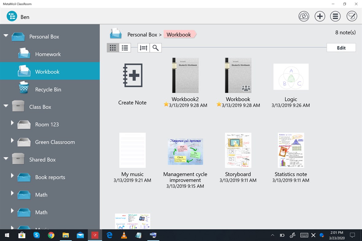Select the Homework folder in sidebar
This screenshot has width=362, height=241.
pos(48,54)
